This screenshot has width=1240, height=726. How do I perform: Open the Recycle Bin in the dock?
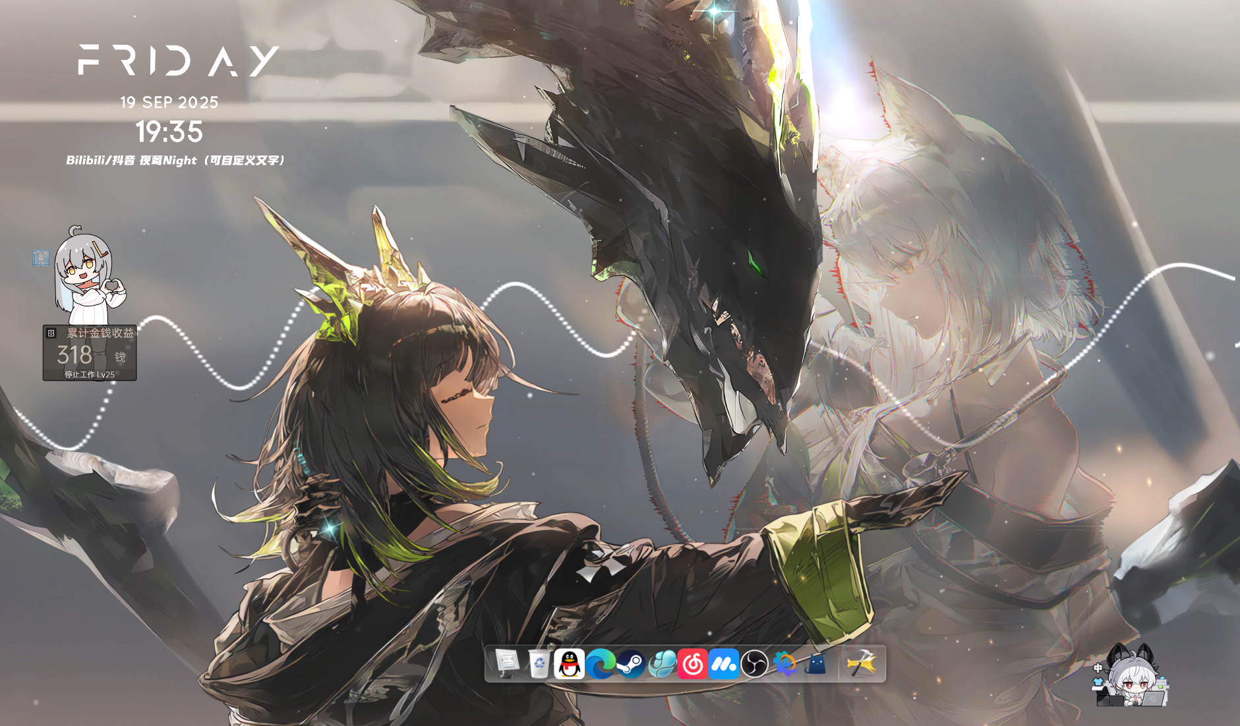pyautogui.click(x=539, y=663)
